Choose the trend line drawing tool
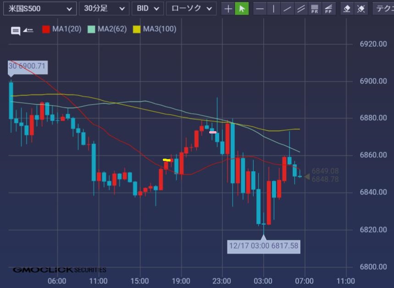 [x=287, y=9]
